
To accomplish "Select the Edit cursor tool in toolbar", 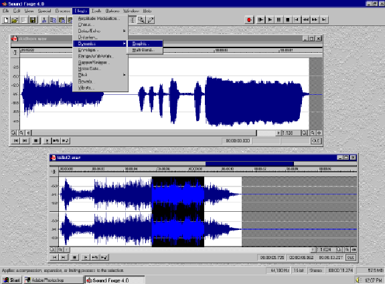I will coord(133,20).
